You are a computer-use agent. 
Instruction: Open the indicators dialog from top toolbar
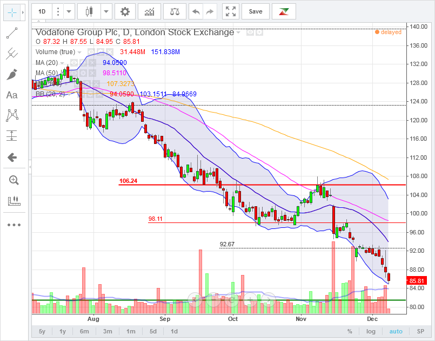click(150, 12)
